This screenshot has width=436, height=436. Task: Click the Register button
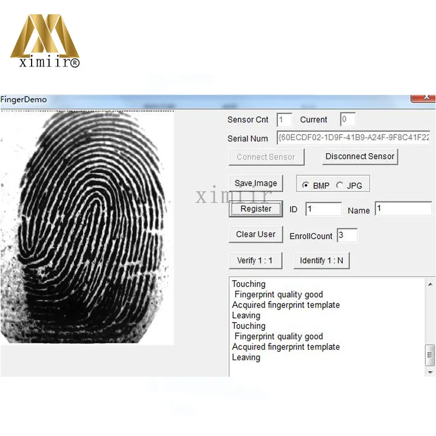click(x=256, y=209)
